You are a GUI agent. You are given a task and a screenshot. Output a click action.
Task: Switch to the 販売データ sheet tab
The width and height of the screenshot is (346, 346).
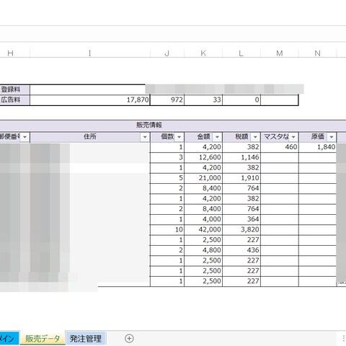tap(43, 339)
